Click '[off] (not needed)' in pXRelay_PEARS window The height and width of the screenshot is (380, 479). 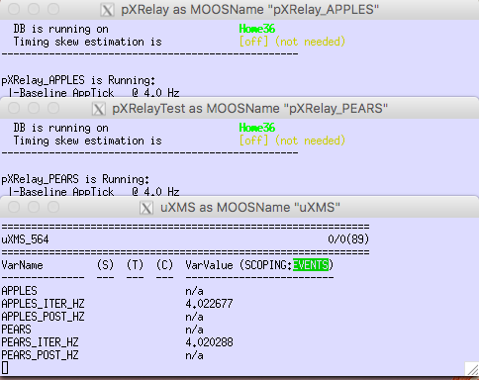[x=292, y=141]
